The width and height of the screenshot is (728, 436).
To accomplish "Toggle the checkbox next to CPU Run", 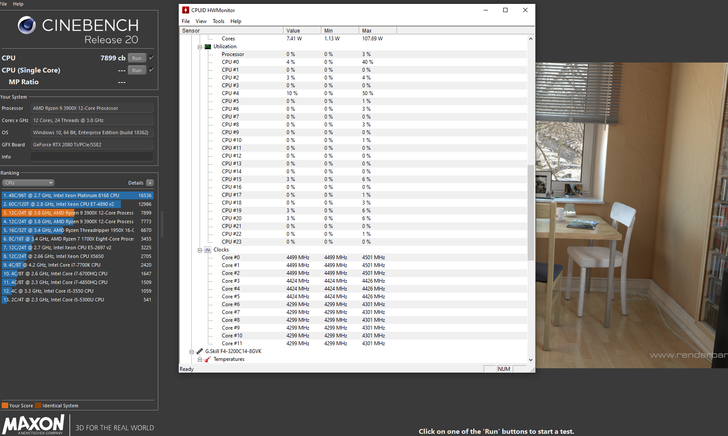I will tap(151, 58).
